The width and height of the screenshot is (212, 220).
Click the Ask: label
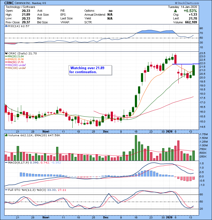[40, 11]
